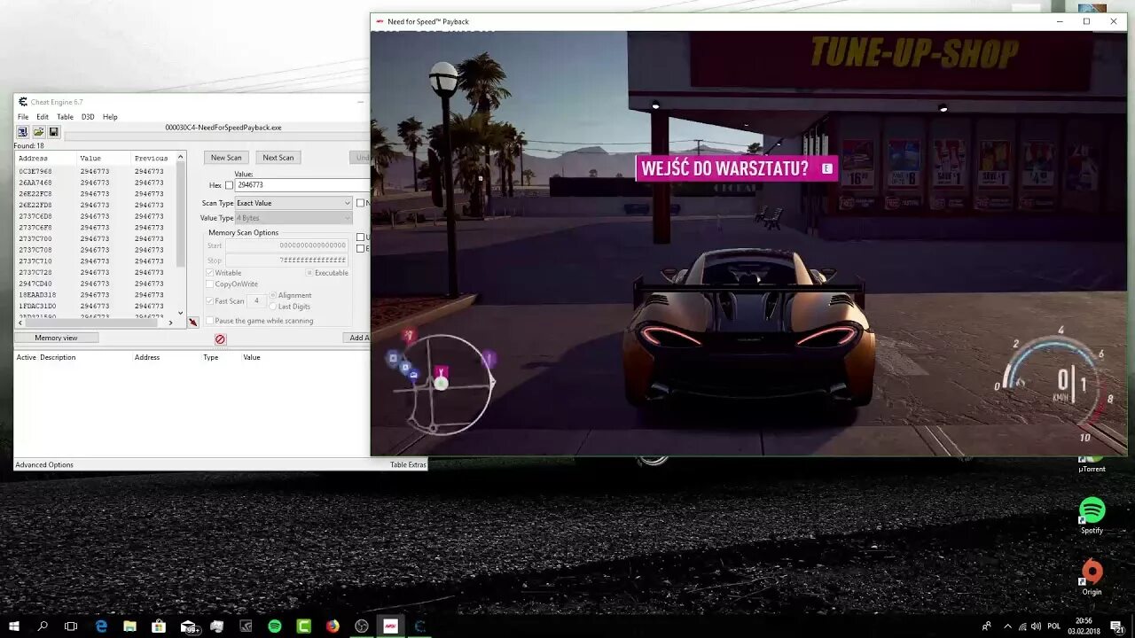Toggle the Fast Scan checkbox
This screenshot has width=1135, height=638.
click(x=210, y=301)
